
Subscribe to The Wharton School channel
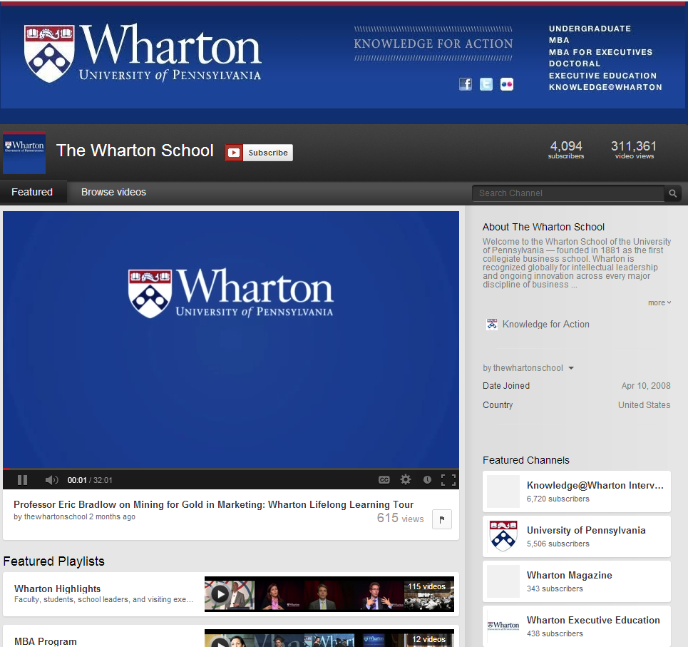coord(259,152)
